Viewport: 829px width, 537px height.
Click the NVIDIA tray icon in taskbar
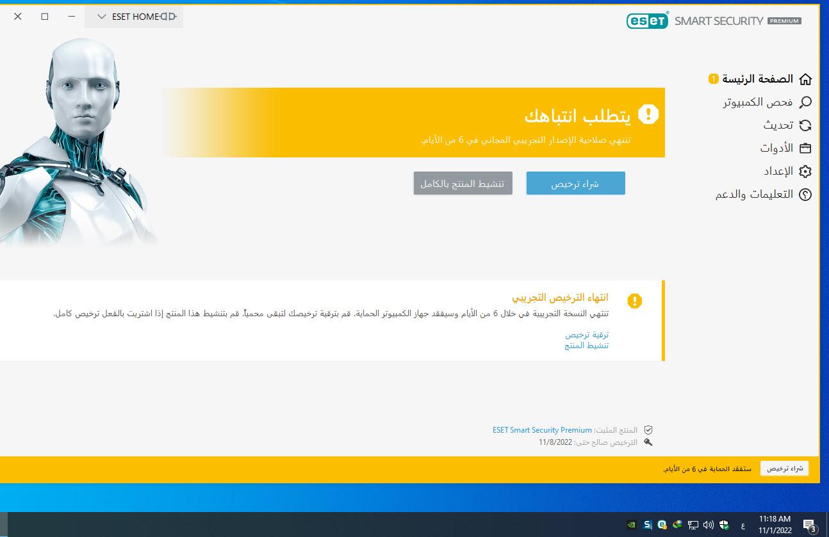(631, 525)
